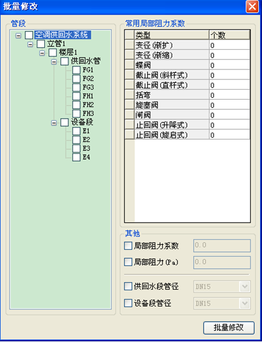
Task: Enable the 局部阻力(Pa) checkbox
Action: click(128, 262)
